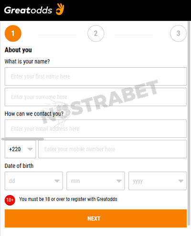Select step 1 circle indicator
Screen dimensions: 191x236
coord(13,33)
